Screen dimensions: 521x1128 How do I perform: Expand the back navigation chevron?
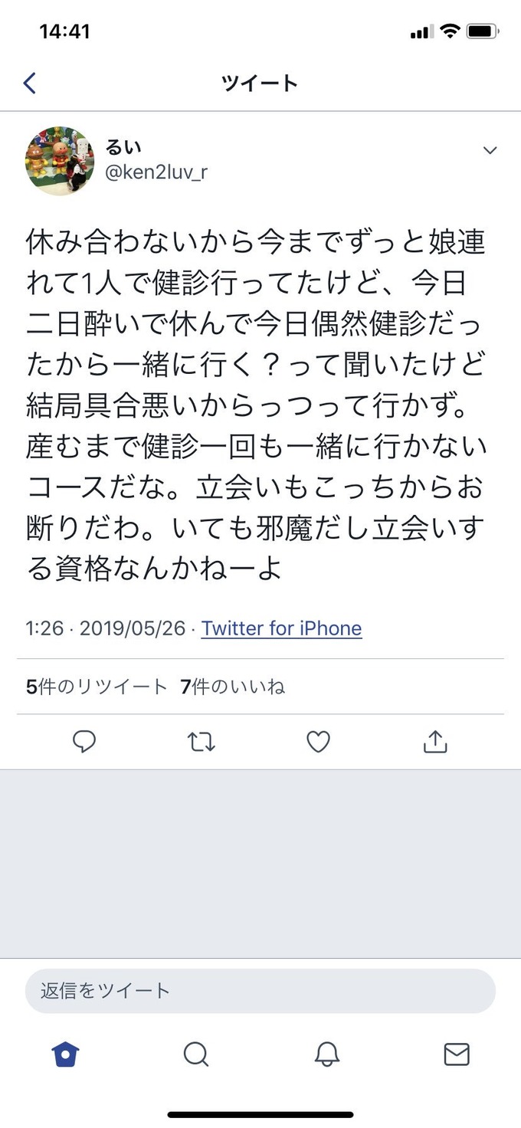[29, 82]
